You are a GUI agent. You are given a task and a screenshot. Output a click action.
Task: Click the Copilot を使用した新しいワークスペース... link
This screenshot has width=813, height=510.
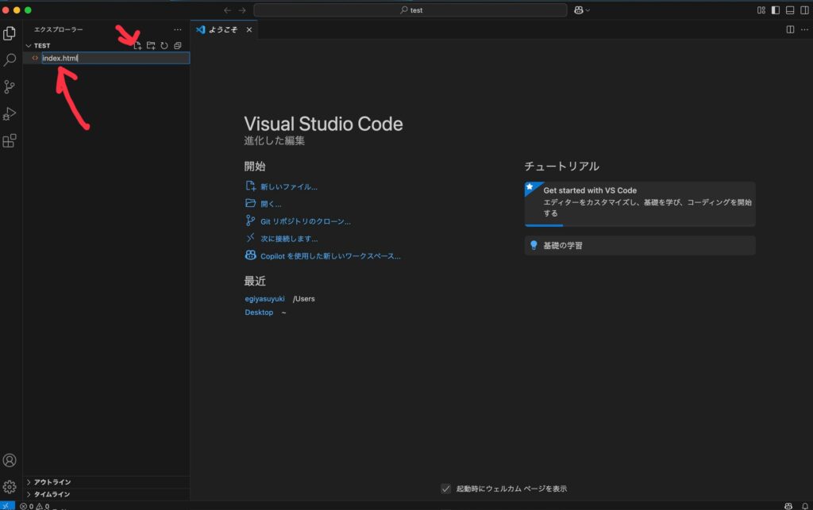click(x=330, y=255)
